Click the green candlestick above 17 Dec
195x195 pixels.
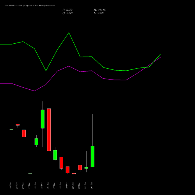[55, 155]
